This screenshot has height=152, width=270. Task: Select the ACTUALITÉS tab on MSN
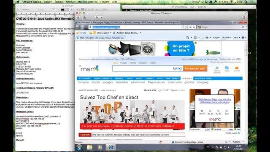click(x=84, y=79)
